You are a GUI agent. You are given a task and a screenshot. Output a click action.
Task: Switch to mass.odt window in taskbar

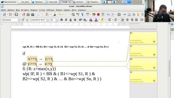click(52, 2)
